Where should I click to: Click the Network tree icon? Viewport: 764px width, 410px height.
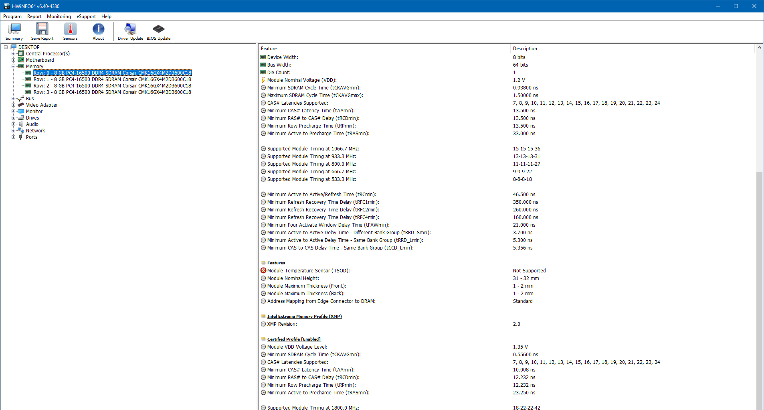point(21,130)
